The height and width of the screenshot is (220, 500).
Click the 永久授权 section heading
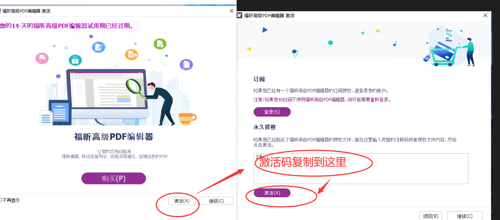pyautogui.click(x=265, y=127)
